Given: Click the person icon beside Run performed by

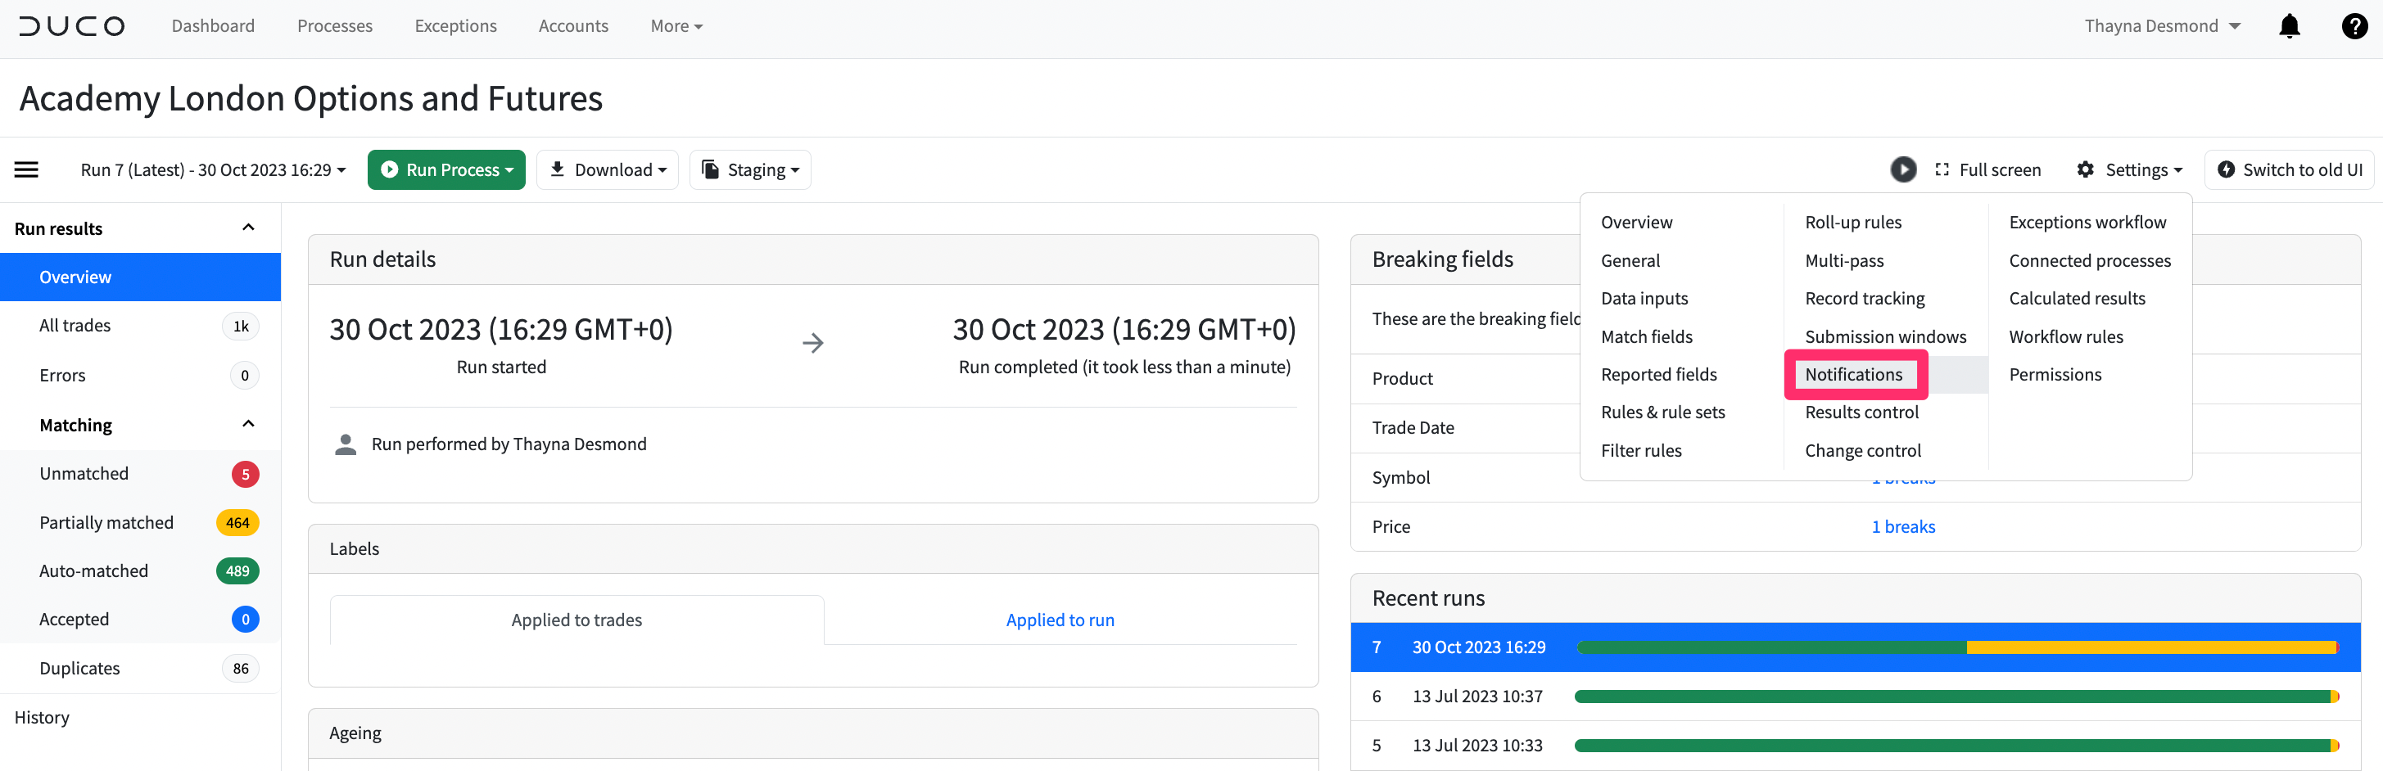Looking at the screenshot, I should [345, 444].
